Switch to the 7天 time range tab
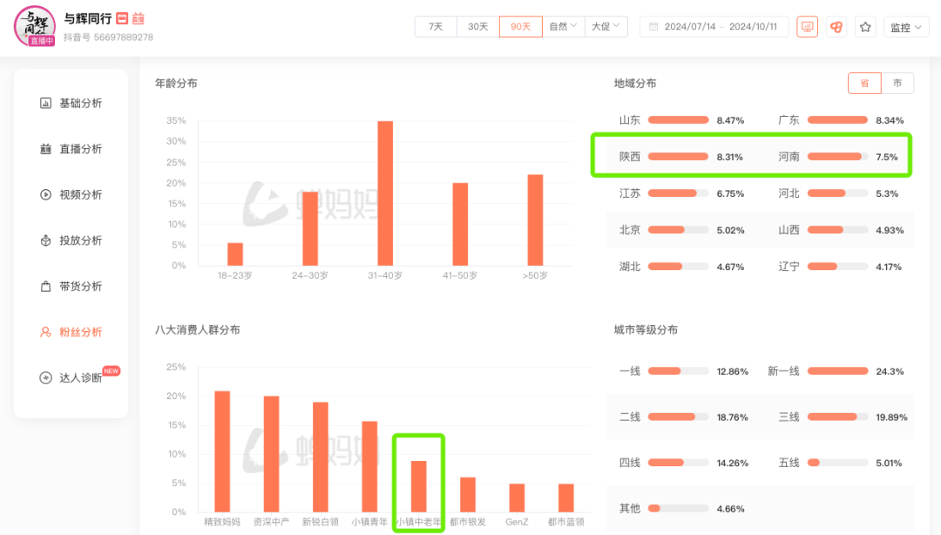 [435, 26]
